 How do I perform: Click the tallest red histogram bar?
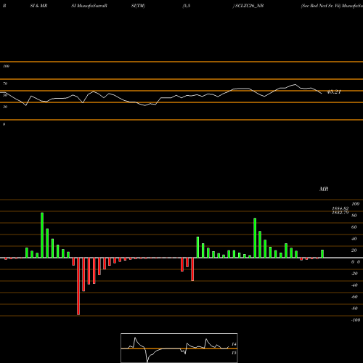78,286
